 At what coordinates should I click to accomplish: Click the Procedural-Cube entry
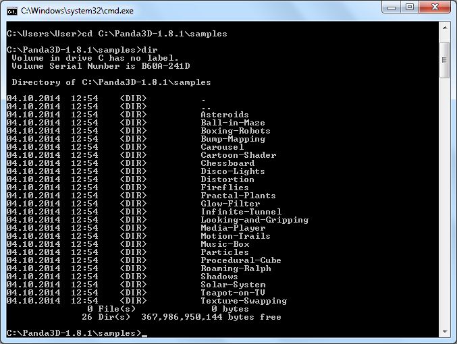[241, 260]
